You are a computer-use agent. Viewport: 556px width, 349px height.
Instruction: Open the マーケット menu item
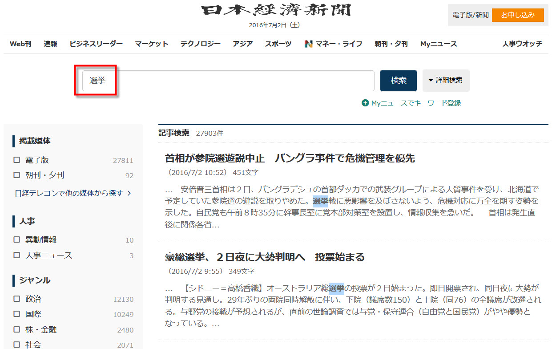pos(152,44)
